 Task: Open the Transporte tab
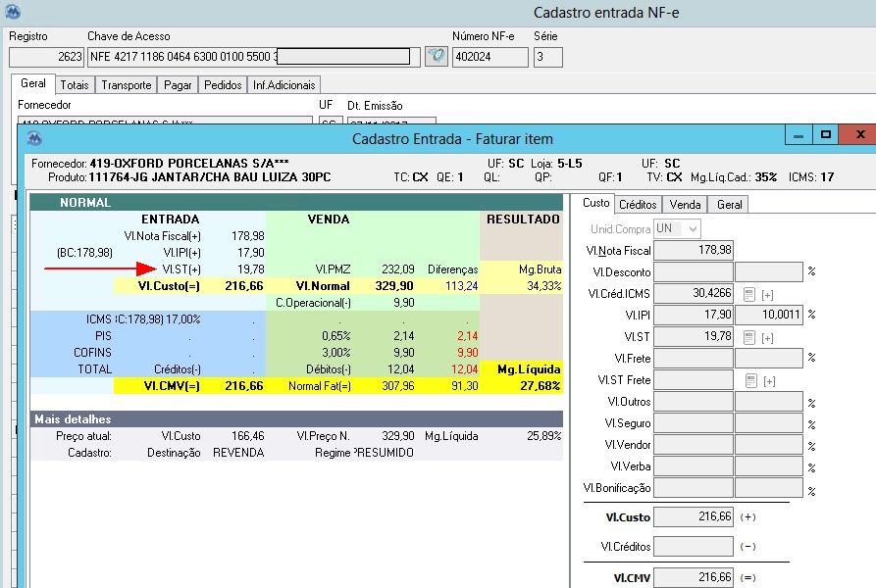click(x=127, y=85)
